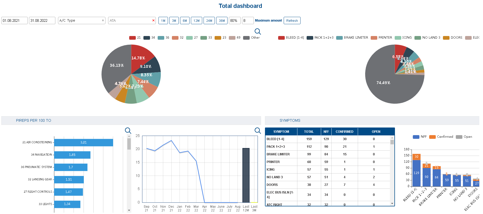
Task: Click the 14.78% red pie slice
Action: tap(140, 57)
